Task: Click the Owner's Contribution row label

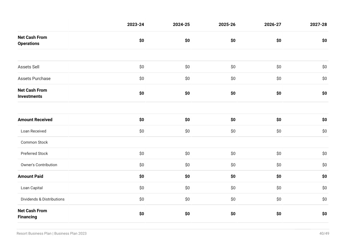Action: (39, 165)
